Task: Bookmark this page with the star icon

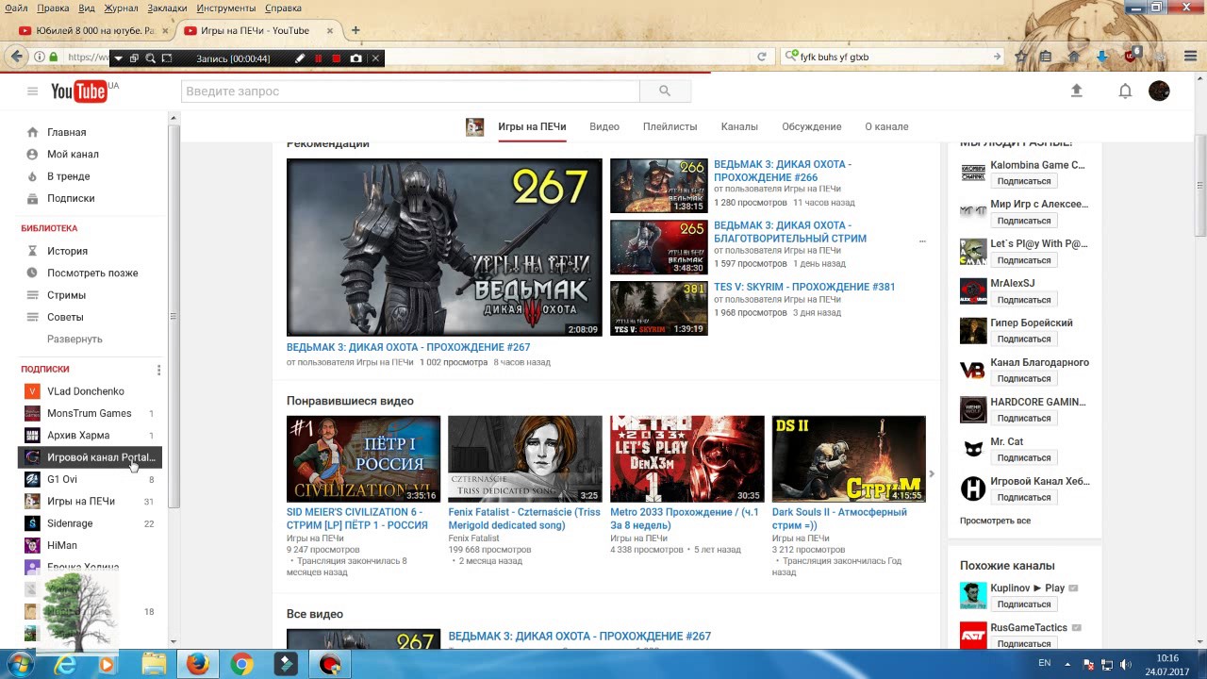Action: coord(1021,57)
